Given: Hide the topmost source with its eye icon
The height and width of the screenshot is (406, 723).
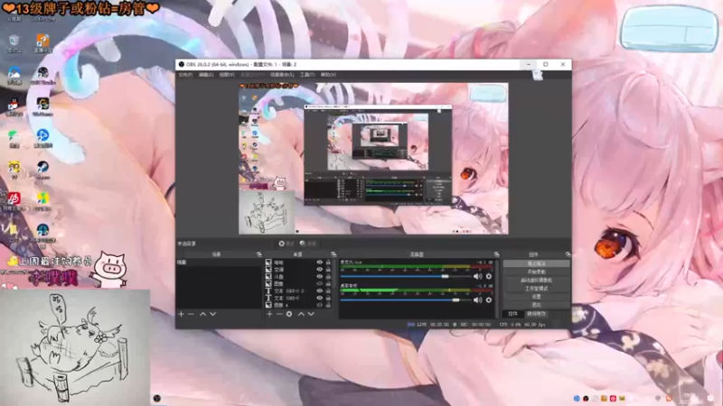Looking at the screenshot, I should click(320, 263).
